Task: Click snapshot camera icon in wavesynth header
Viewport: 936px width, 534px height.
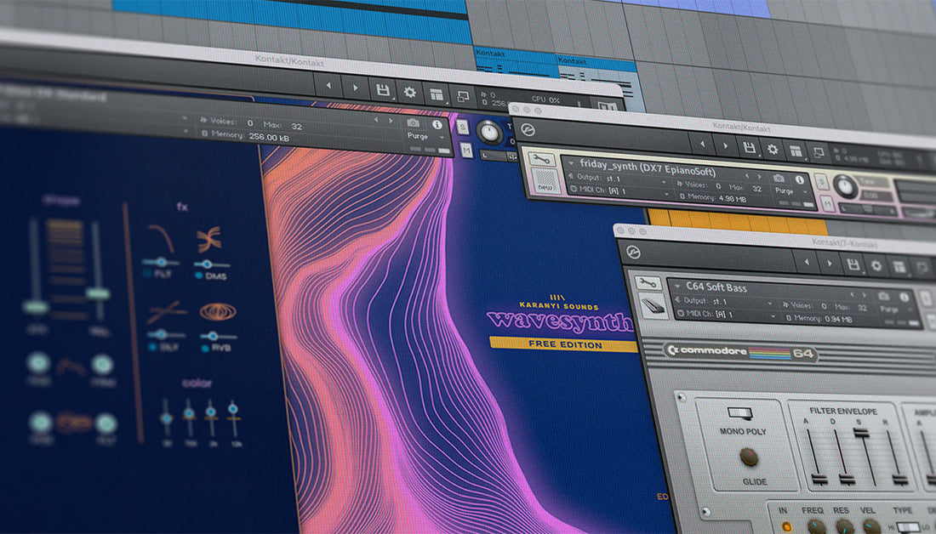Action: click(413, 122)
